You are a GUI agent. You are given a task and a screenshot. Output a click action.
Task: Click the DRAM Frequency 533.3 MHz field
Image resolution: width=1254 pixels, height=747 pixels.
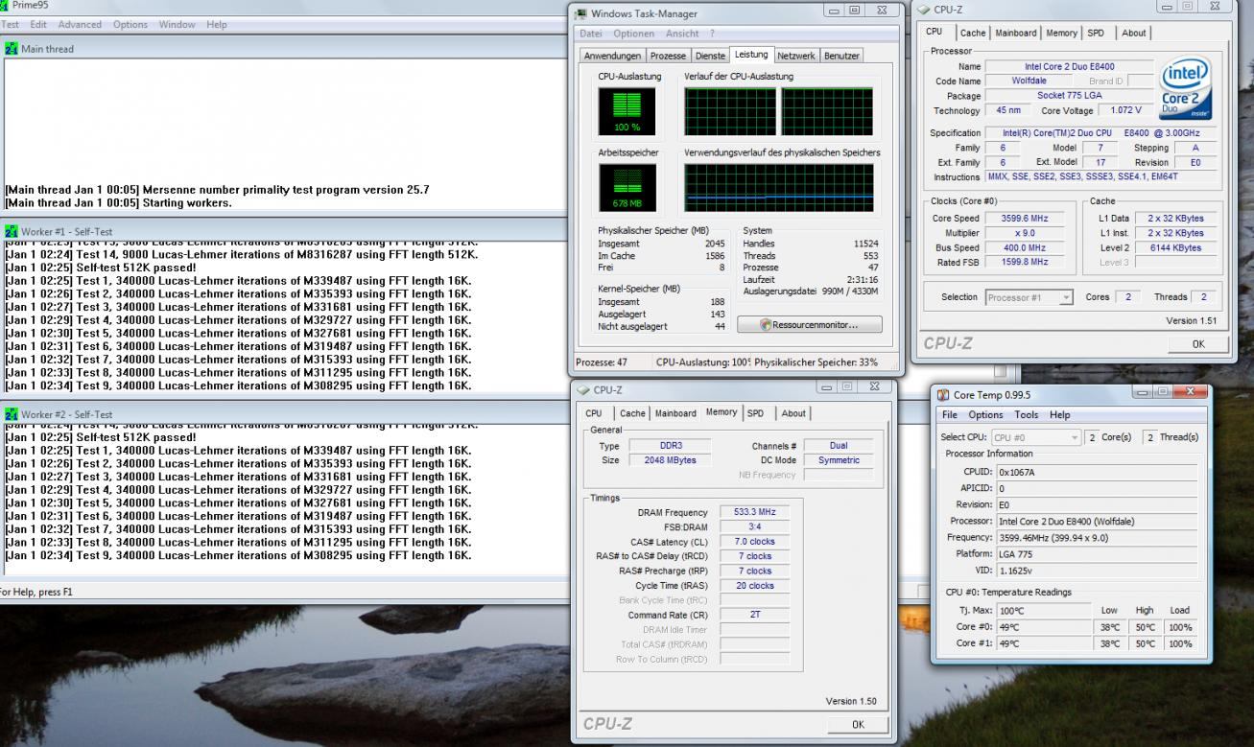(754, 512)
